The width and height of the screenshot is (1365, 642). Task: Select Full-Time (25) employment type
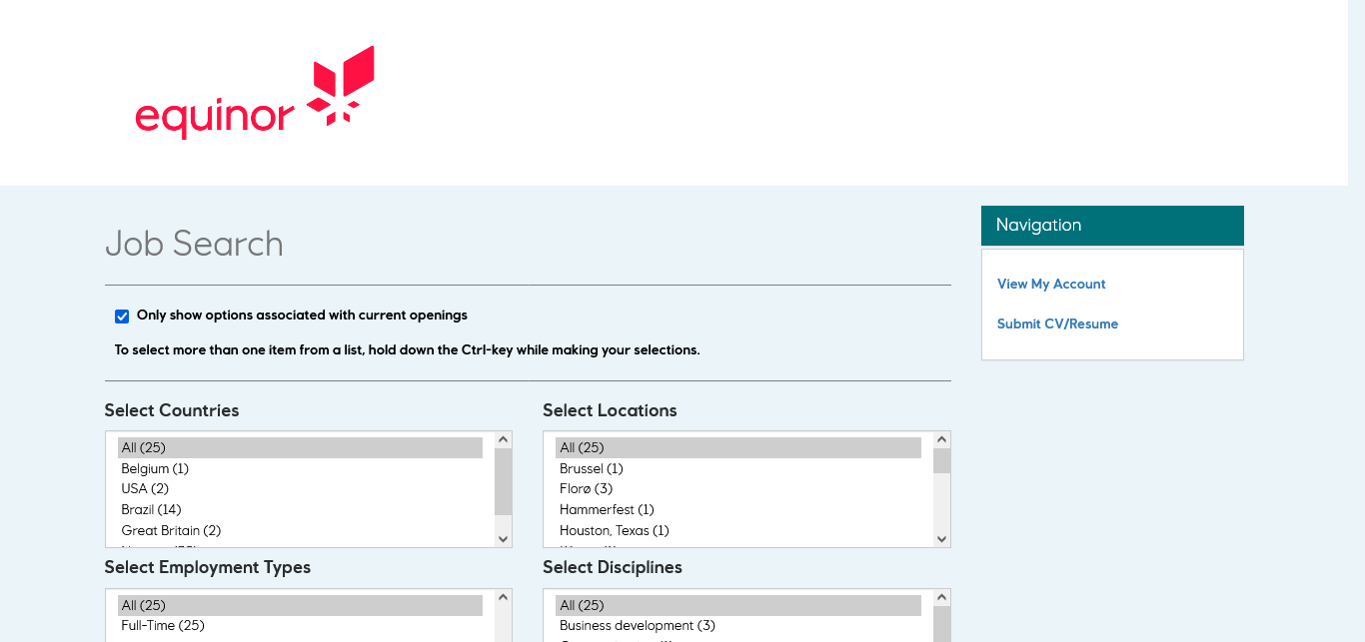point(163,626)
